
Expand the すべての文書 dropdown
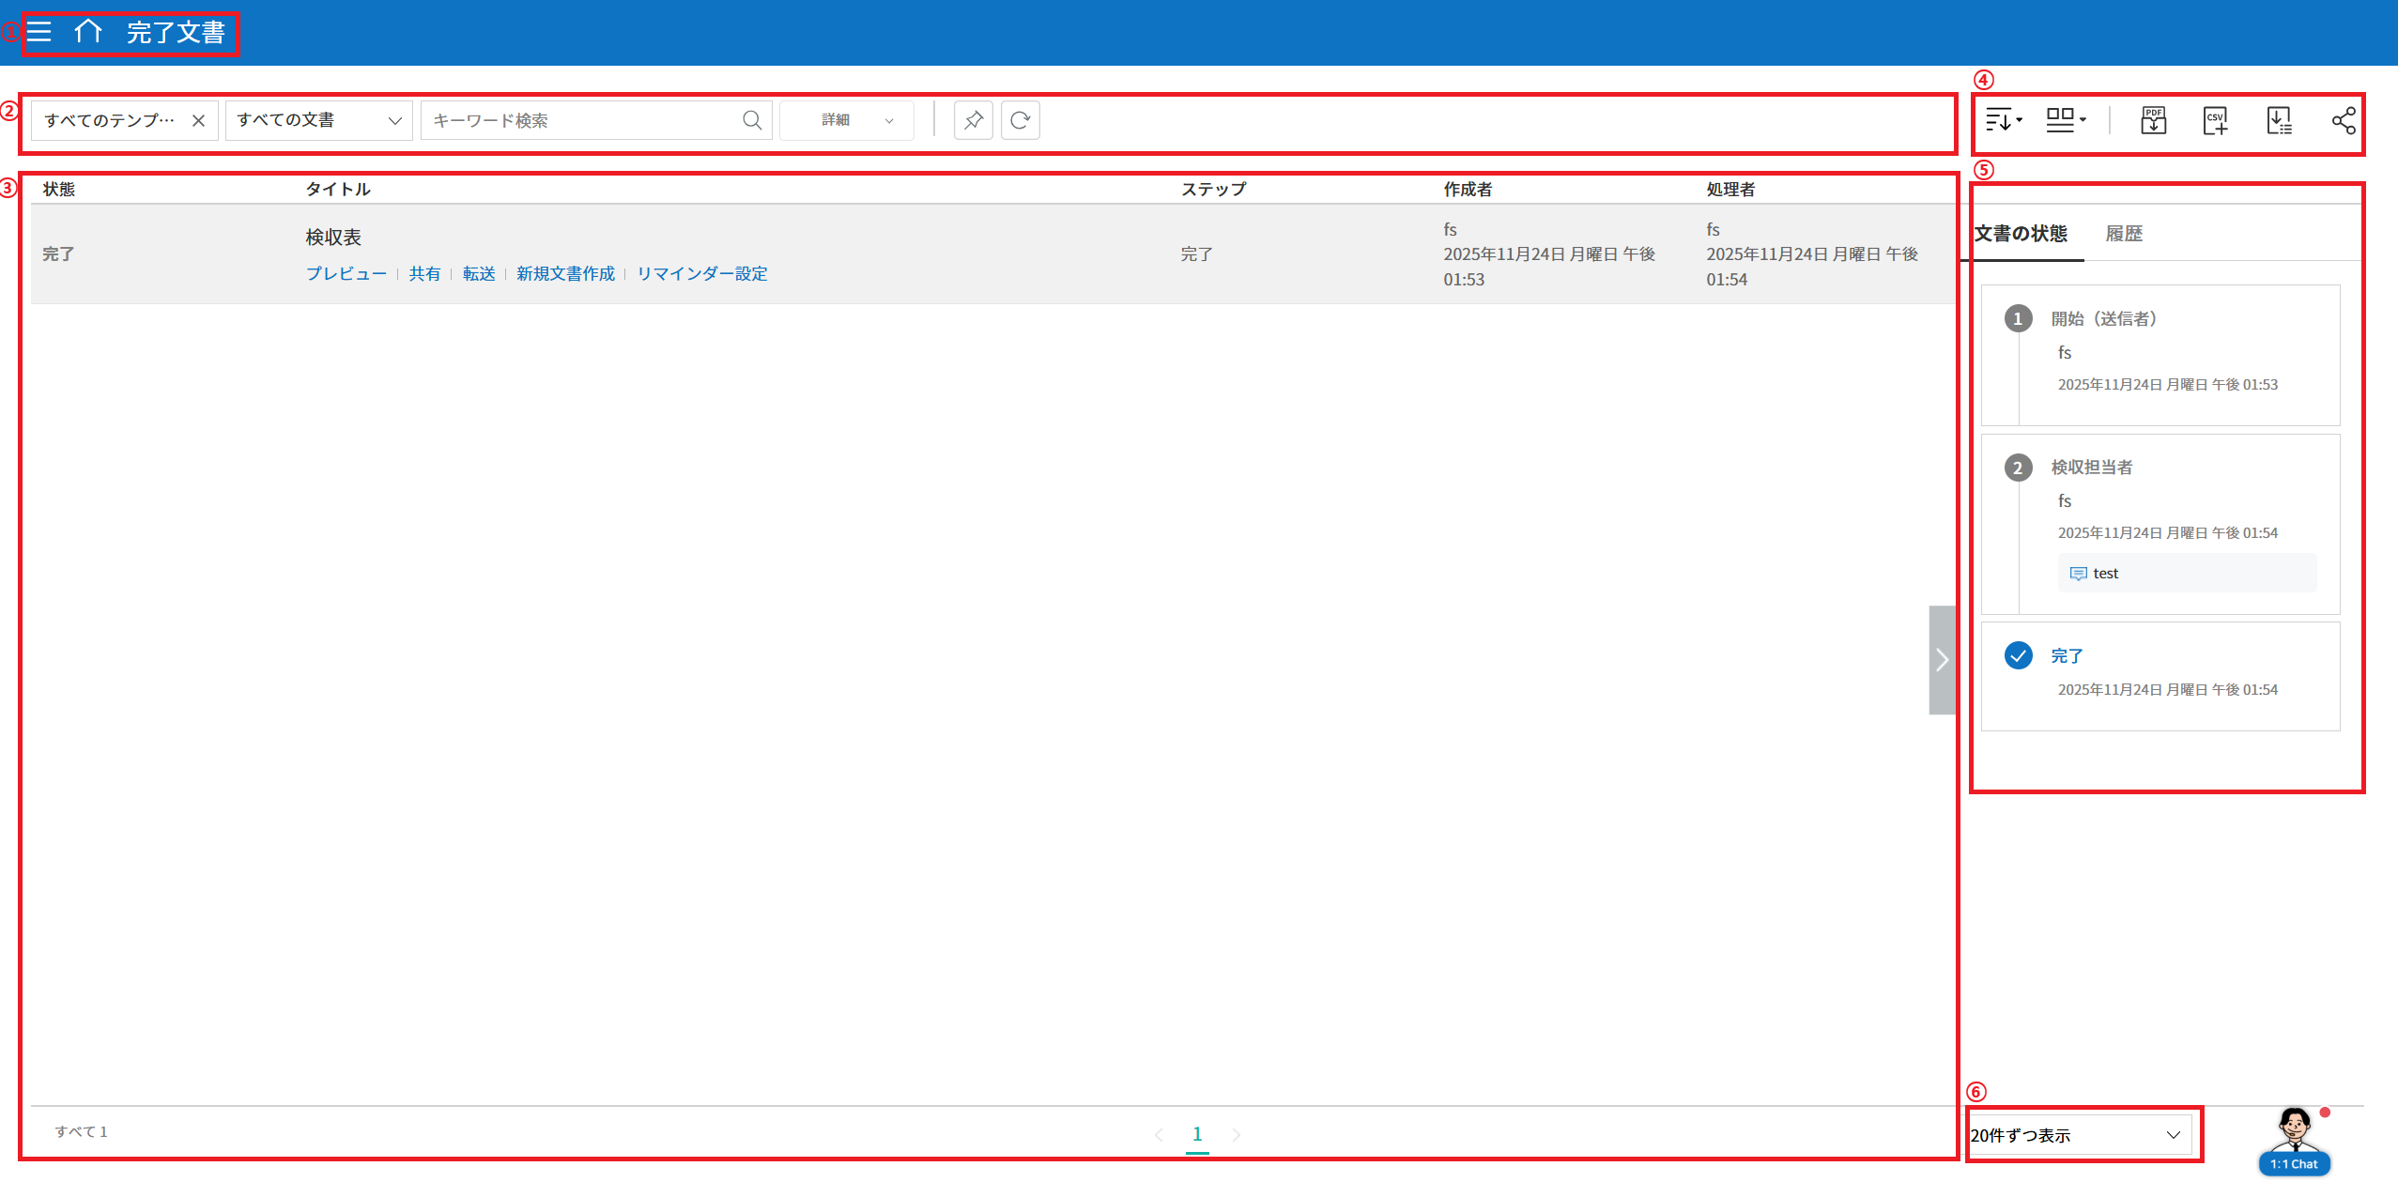(319, 120)
